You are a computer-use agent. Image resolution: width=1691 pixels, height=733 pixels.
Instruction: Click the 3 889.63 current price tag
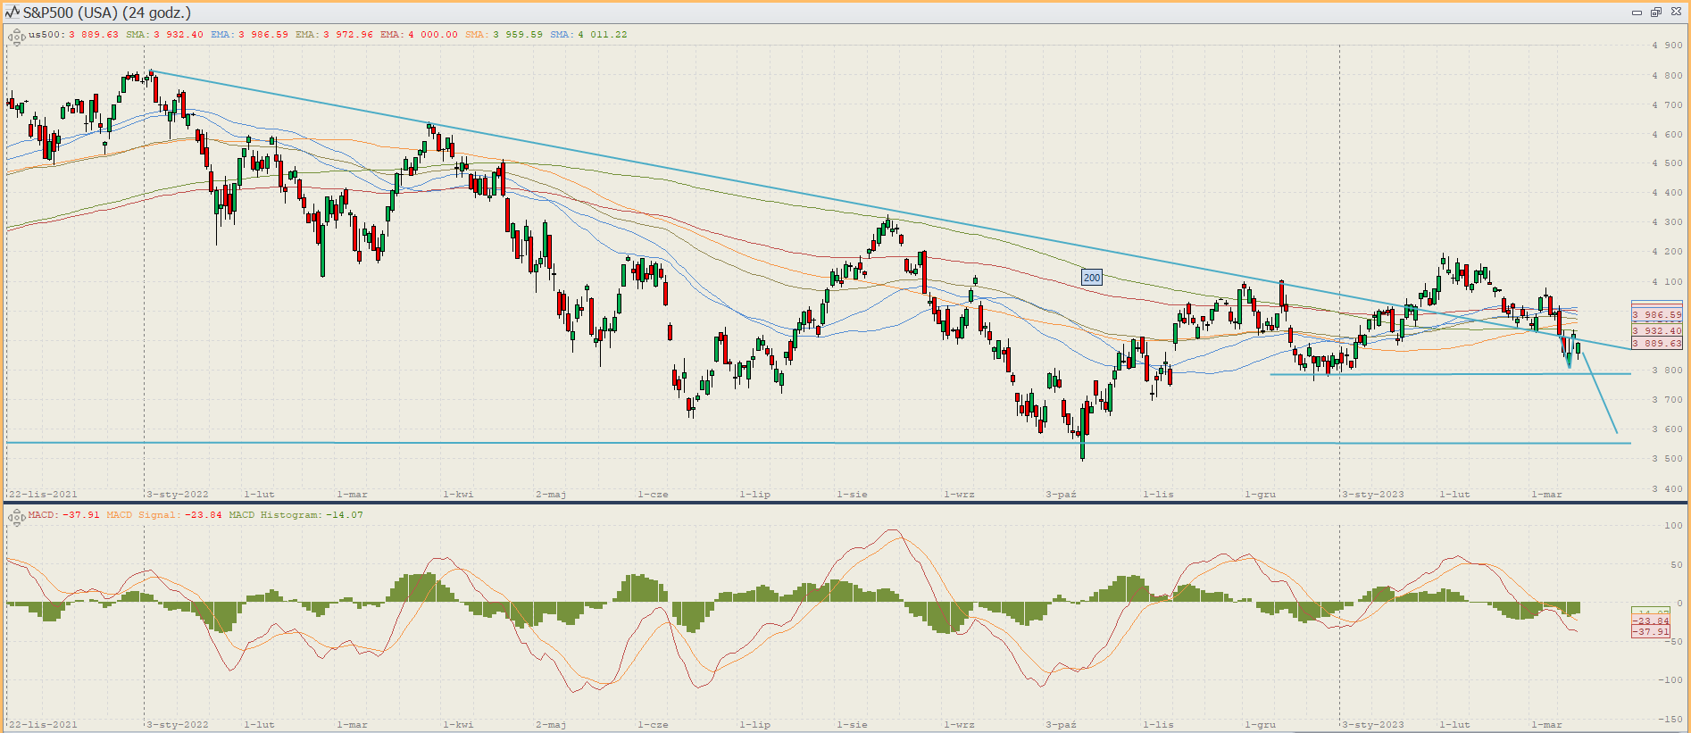[x=1656, y=344]
